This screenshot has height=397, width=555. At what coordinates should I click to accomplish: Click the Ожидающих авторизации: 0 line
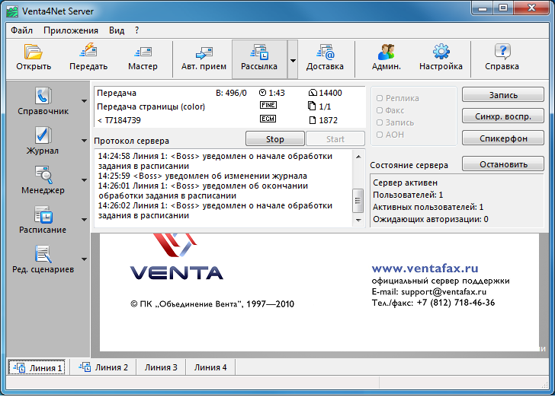pos(431,219)
